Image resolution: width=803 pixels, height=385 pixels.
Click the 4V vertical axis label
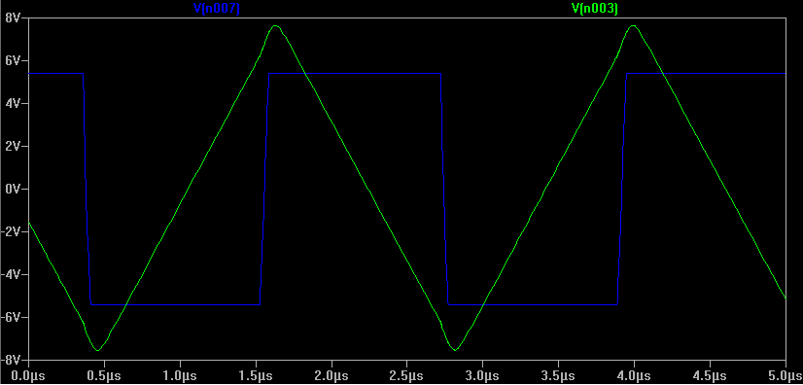pos(14,103)
